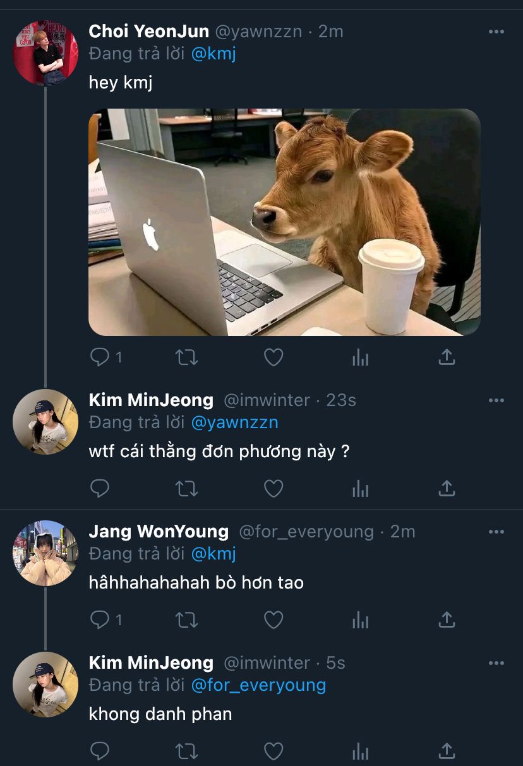Open the @yawnzzn mention link
The image size is (523, 766).
[x=234, y=422]
